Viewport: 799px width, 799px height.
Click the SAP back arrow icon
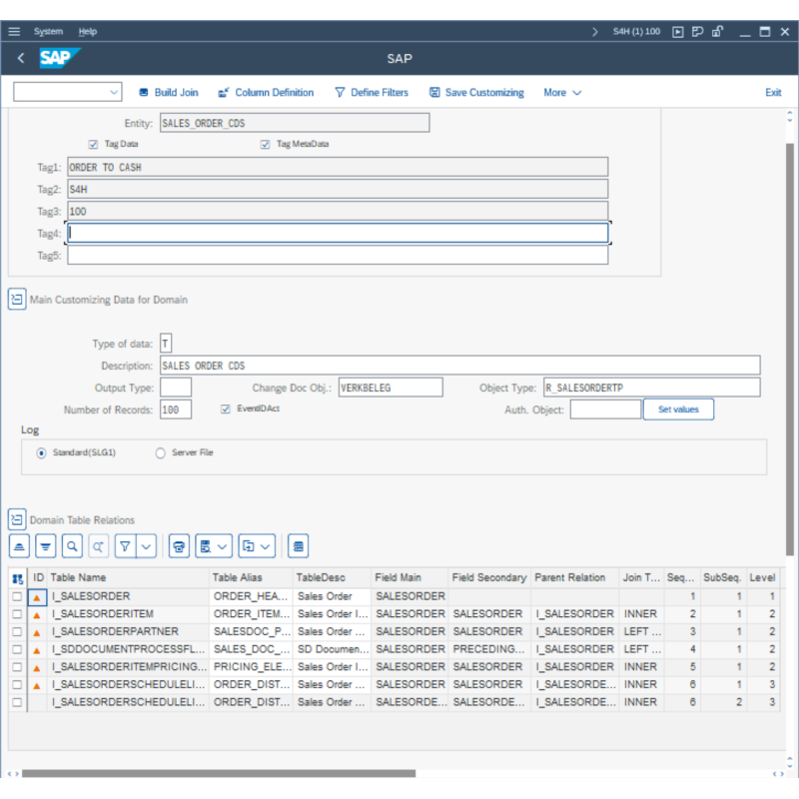pos(21,59)
